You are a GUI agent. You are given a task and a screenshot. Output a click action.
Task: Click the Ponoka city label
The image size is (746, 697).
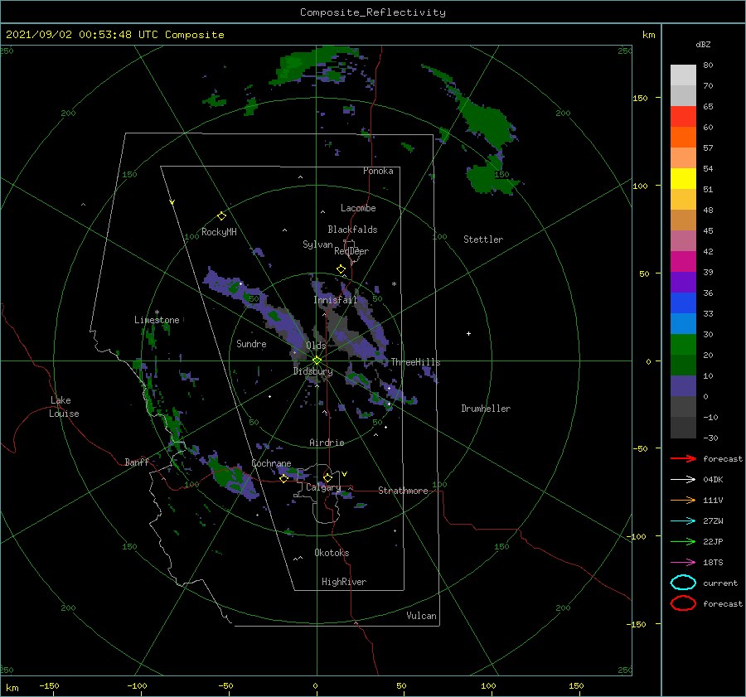coord(378,171)
